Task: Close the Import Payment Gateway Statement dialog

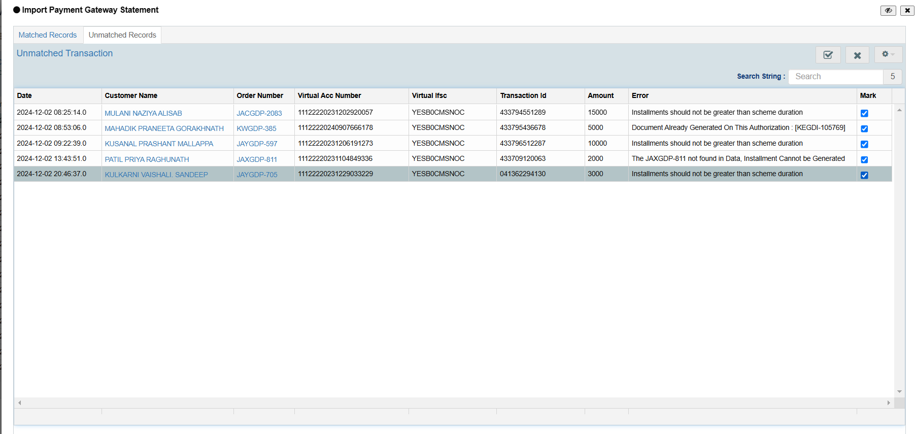Action: click(x=907, y=10)
